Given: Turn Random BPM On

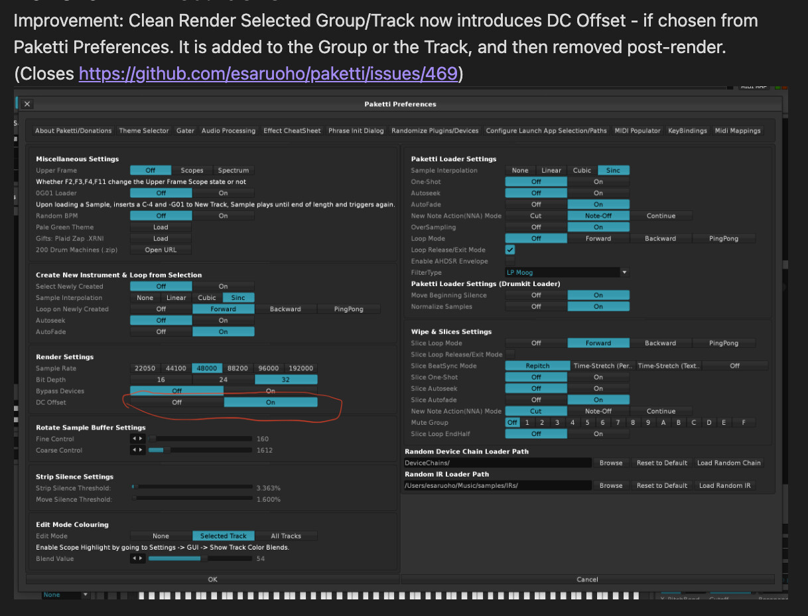Looking at the screenshot, I should (x=224, y=216).
